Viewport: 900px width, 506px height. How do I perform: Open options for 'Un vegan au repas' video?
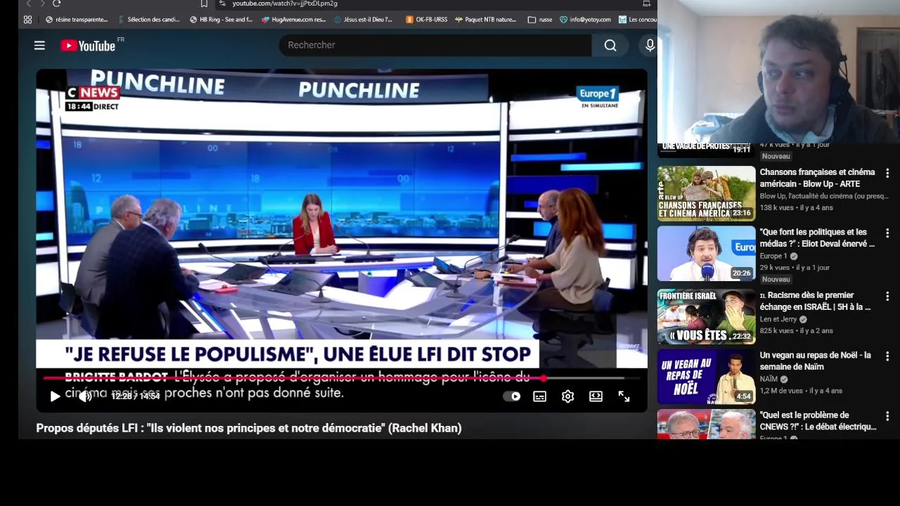887,356
